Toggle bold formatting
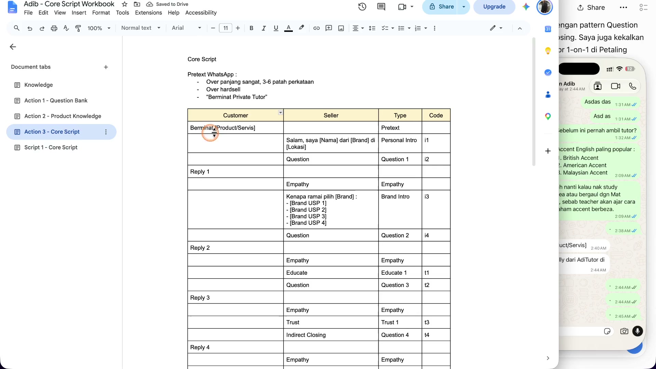Viewport: 656px width, 369px height. tap(251, 28)
